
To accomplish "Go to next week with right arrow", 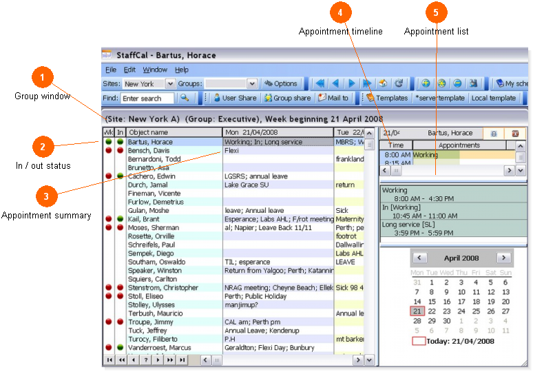I will click(351, 83).
